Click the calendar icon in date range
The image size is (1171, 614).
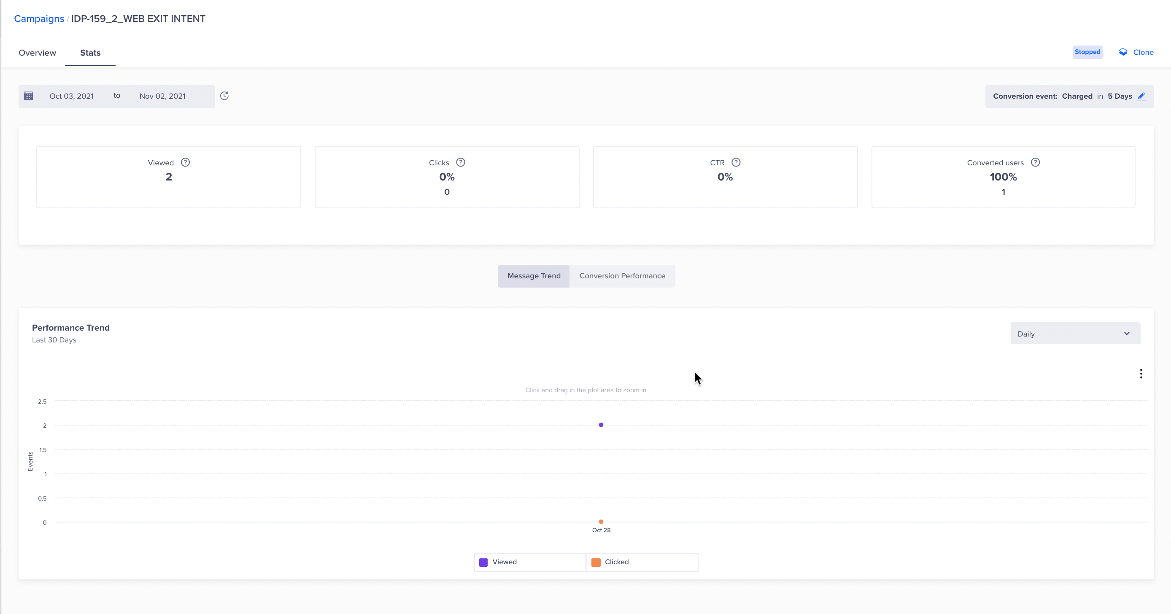[28, 96]
